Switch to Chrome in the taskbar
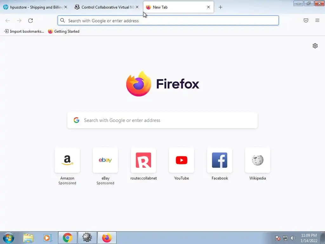The height and width of the screenshot is (244, 325). 68,238
